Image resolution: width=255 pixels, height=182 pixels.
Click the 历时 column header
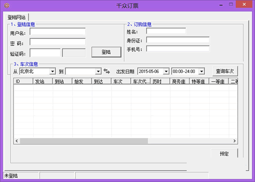click(x=160, y=81)
